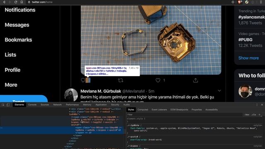Click inside the Styles Filter field
265x149 pixels.
coord(184,115)
